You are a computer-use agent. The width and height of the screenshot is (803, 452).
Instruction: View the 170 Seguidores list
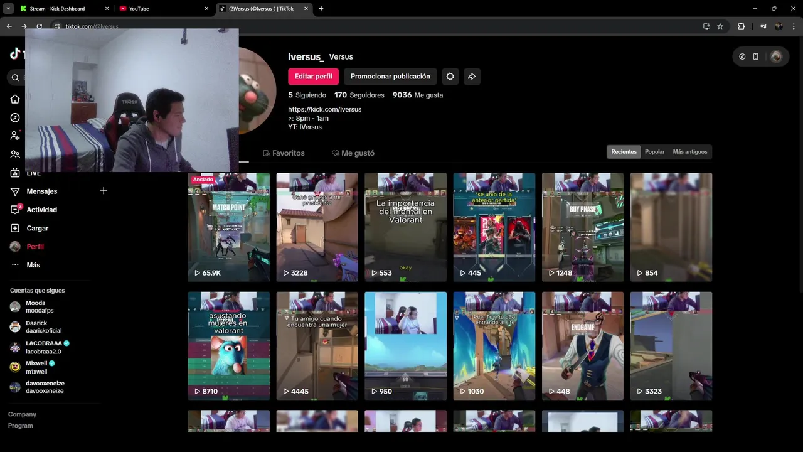tap(359, 95)
